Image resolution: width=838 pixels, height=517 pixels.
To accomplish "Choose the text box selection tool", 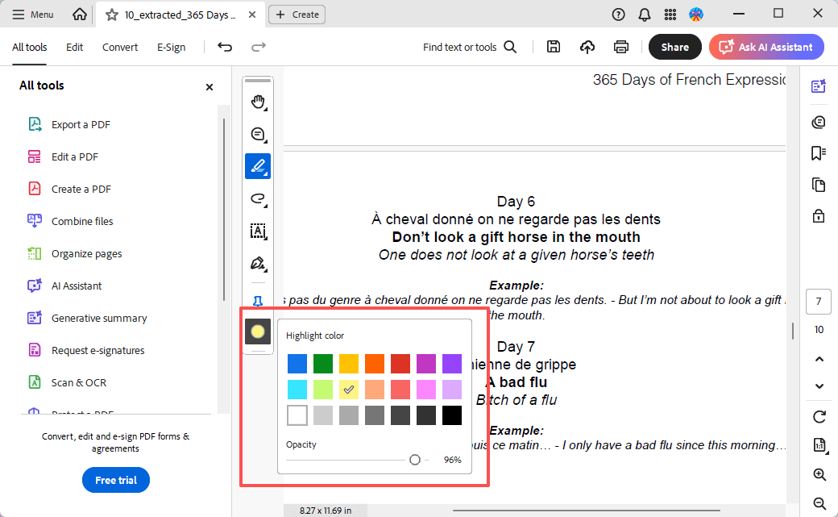I will 258,231.
